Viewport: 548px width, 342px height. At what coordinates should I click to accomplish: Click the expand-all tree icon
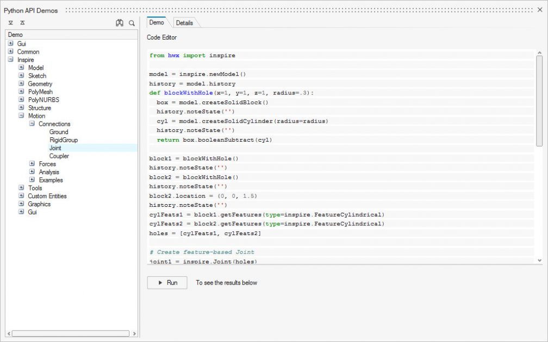click(x=10, y=23)
